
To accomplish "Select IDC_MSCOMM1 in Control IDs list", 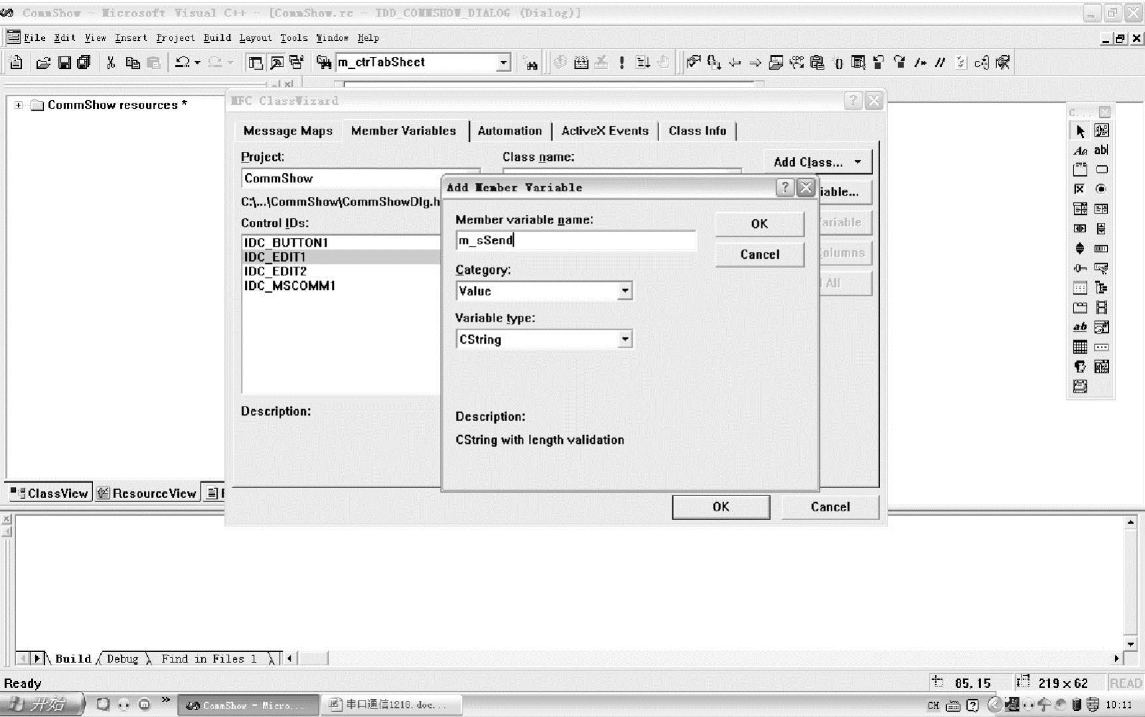I will point(289,286).
